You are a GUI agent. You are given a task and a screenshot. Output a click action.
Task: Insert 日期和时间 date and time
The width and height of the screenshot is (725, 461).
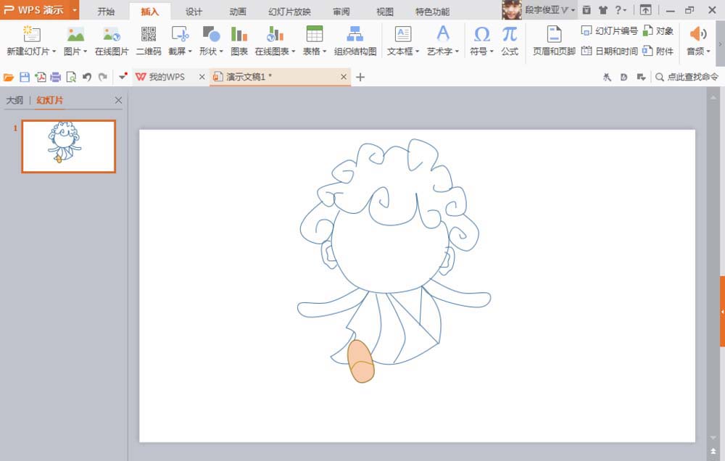click(610, 51)
